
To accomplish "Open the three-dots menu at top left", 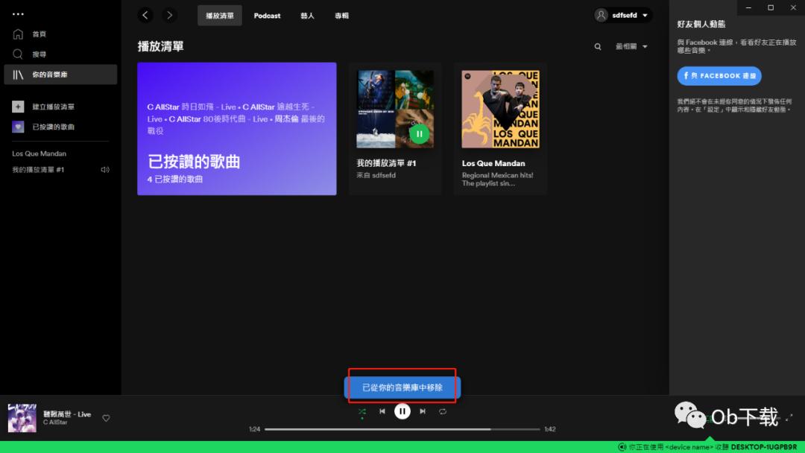I will point(18,13).
